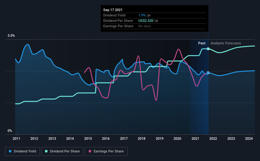Click the Past region label

click(202, 43)
